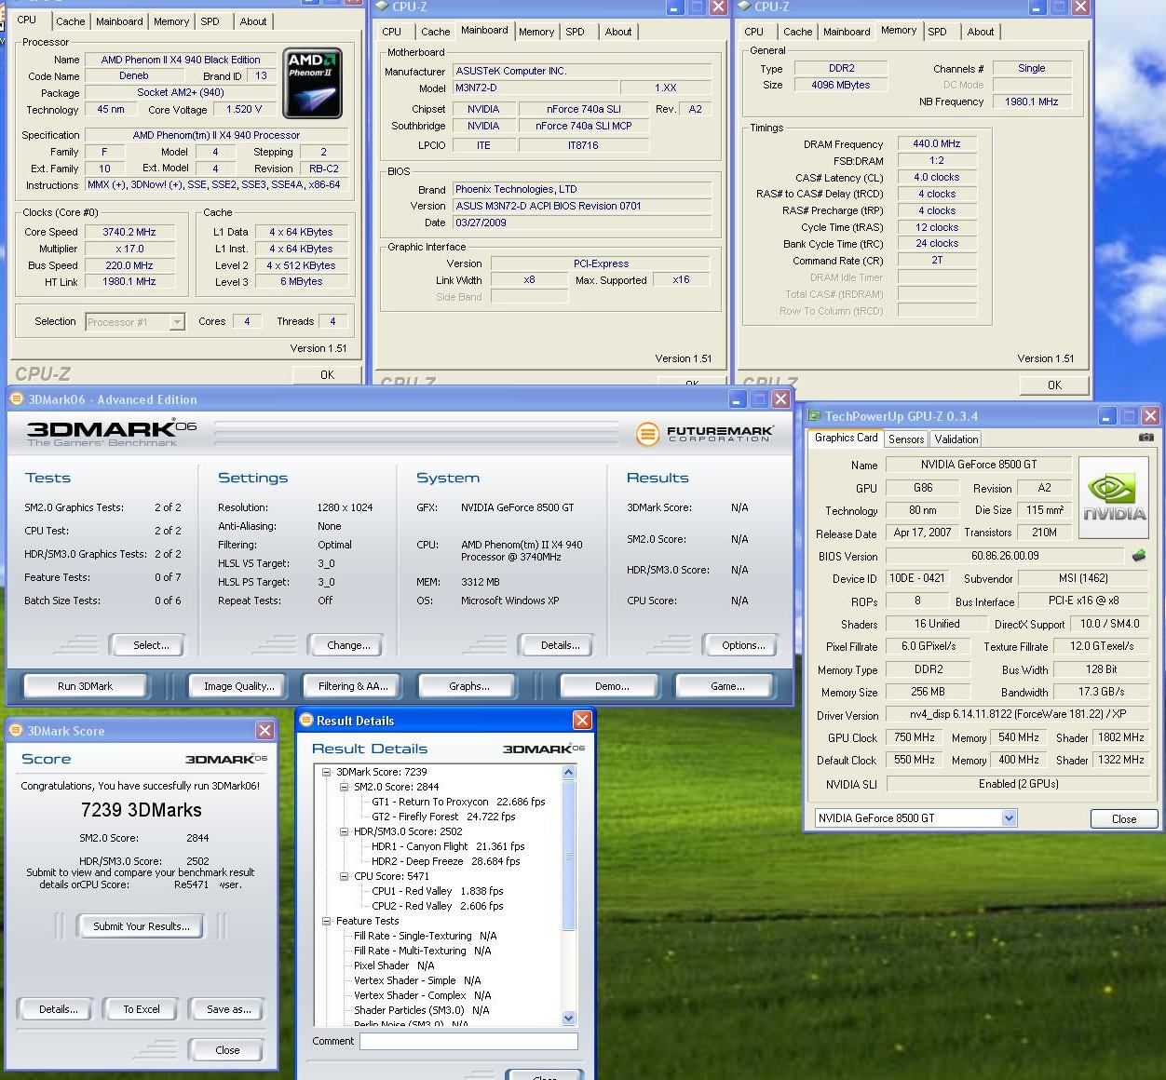Switch to the GPU-Z Sensors tab

pos(906,439)
